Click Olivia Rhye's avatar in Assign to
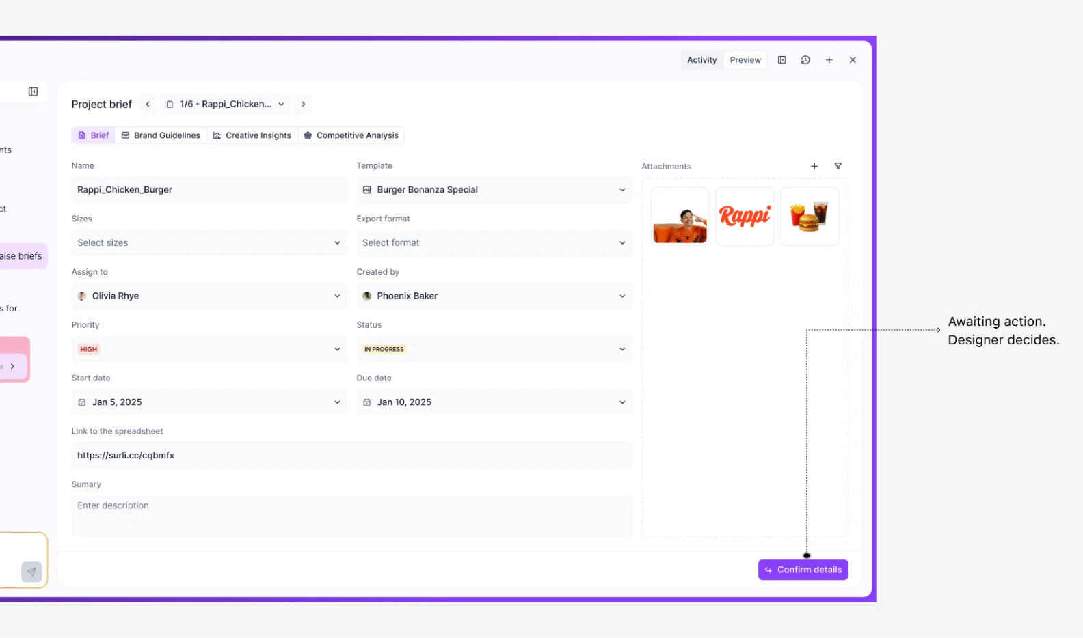Image resolution: width=1083 pixels, height=638 pixels. [x=82, y=296]
